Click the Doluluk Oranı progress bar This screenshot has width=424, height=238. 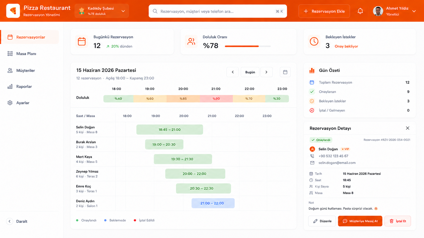tap(248, 46)
